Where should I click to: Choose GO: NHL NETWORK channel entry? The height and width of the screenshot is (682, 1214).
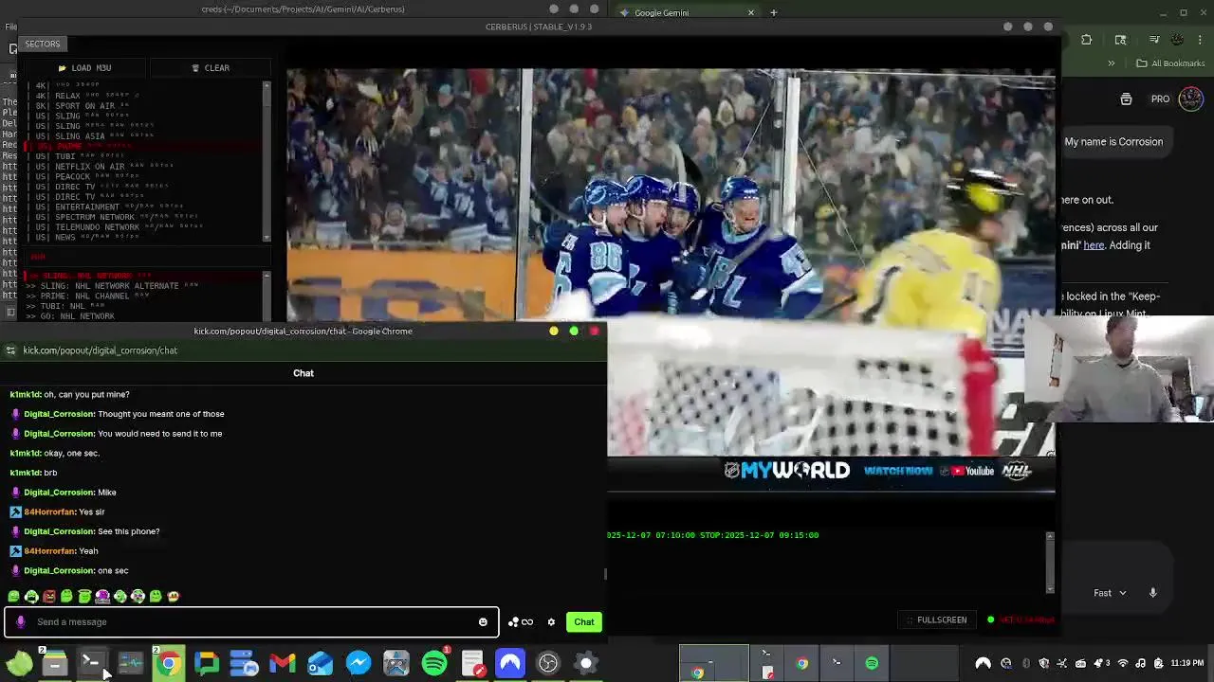[142, 316]
